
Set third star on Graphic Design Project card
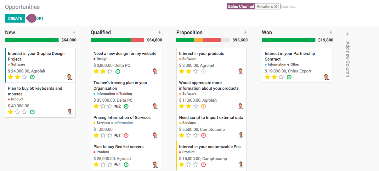coord(24,77)
